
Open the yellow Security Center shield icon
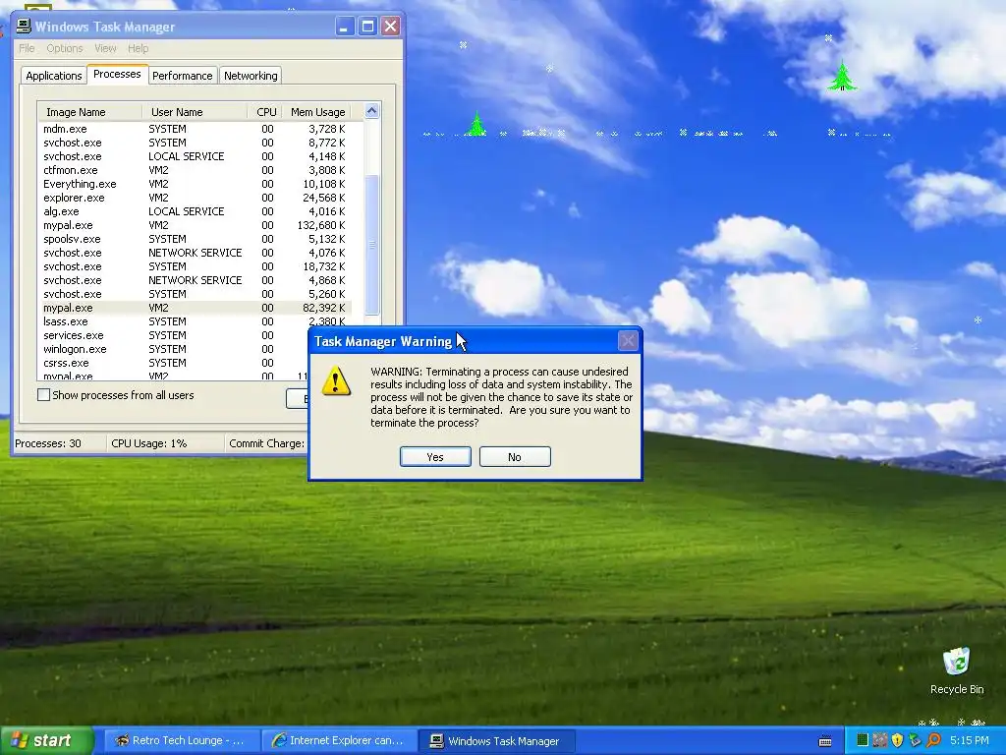(897, 740)
